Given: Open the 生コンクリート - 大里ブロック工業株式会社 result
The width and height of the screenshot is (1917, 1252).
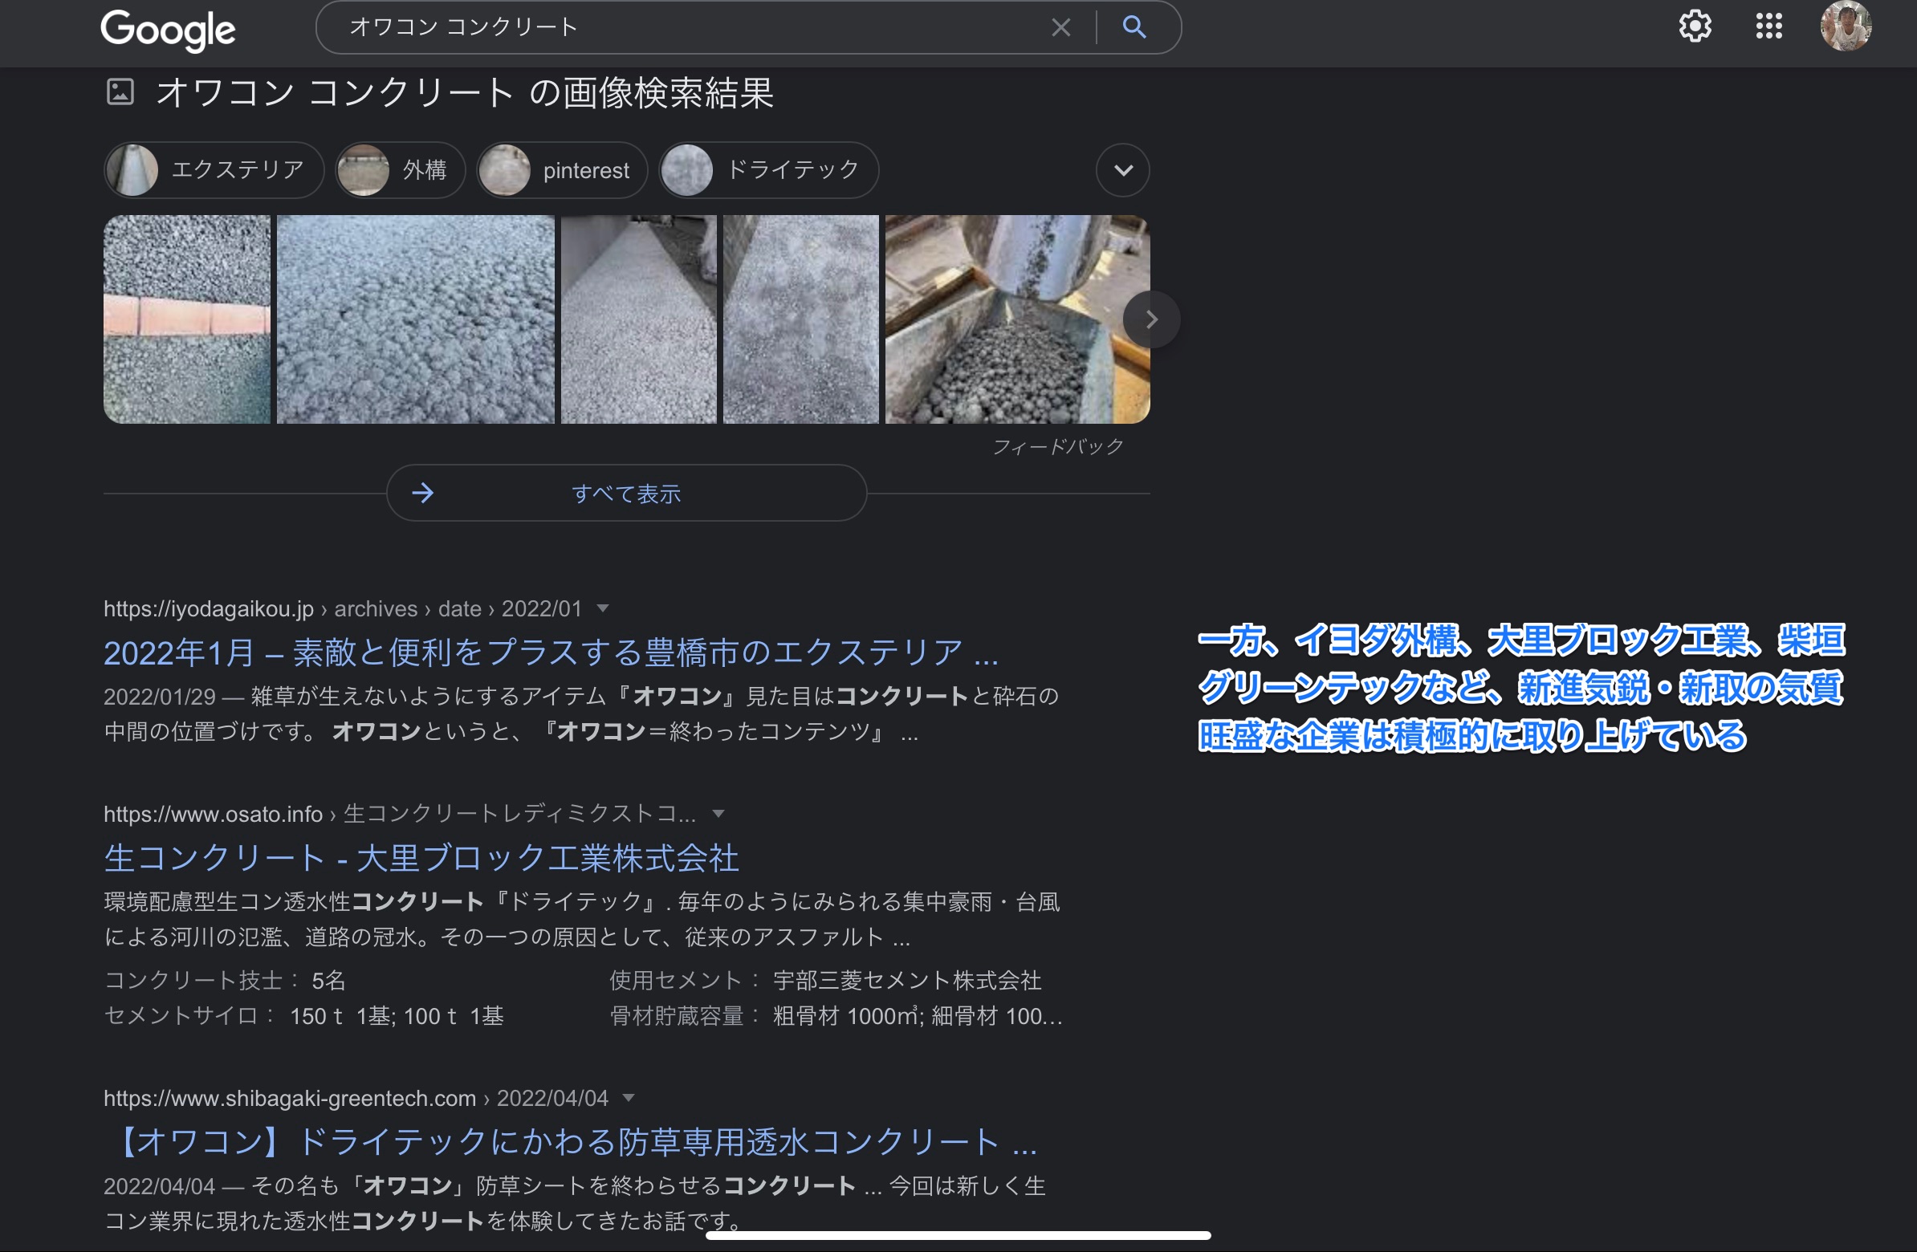Looking at the screenshot, I should (421, 858).
